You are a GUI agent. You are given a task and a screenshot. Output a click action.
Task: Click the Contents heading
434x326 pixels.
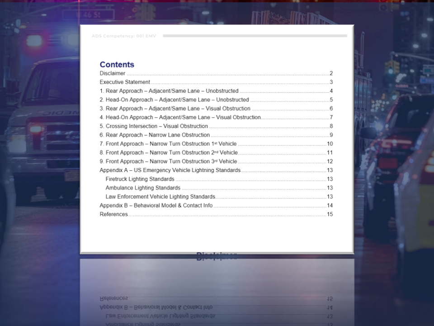point(117,65)
